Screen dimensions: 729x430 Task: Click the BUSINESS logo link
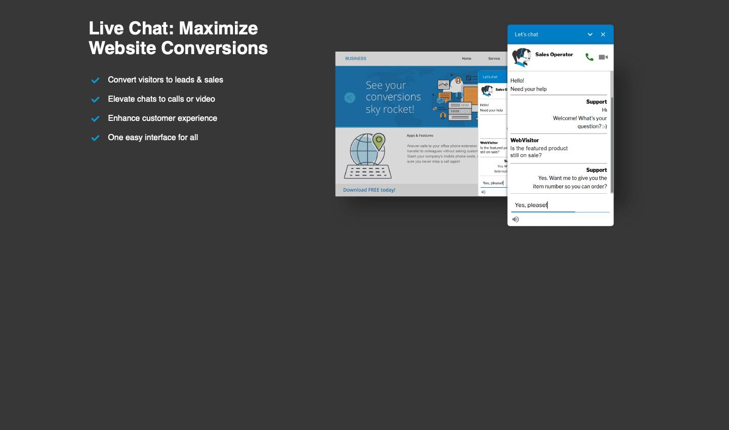(x=355, y=59)
